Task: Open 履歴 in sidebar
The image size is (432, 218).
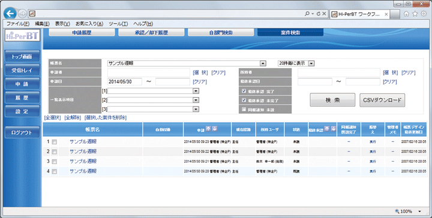Action: coord(22,98)
